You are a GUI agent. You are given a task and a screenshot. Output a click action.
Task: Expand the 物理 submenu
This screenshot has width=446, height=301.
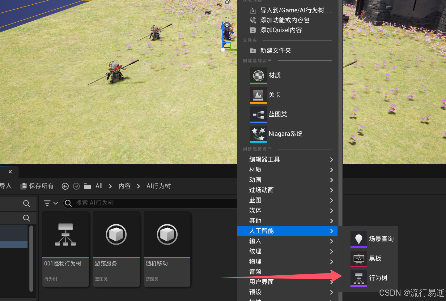pyautogui.click(x=287, y=262)
